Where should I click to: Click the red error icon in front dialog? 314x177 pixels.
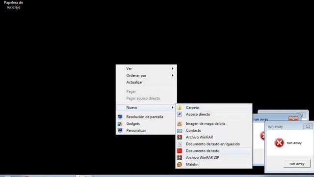[x=279, y=143]
